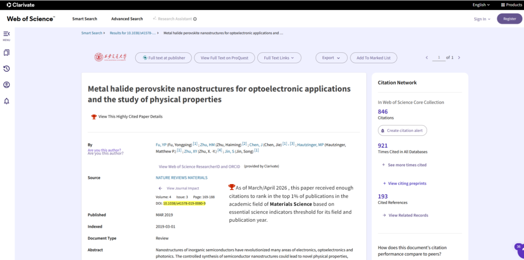Click the Clarivate logo
This screenshot has height=260, width=524.
(21, 5)
